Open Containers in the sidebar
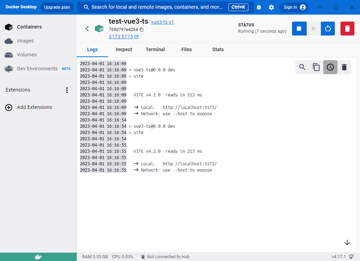This screenshot has width=360, height=261. point(38,27)
